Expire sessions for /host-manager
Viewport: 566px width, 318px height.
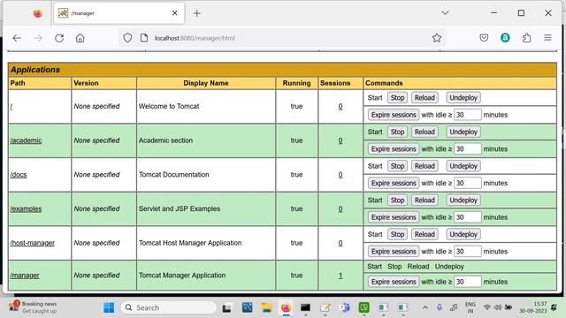394,251
